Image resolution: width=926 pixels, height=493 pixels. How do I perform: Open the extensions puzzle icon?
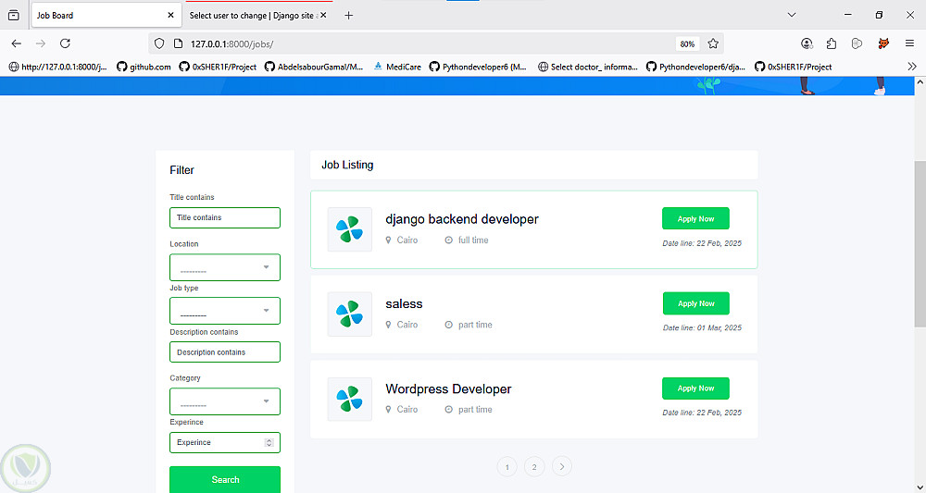point(832,43)
